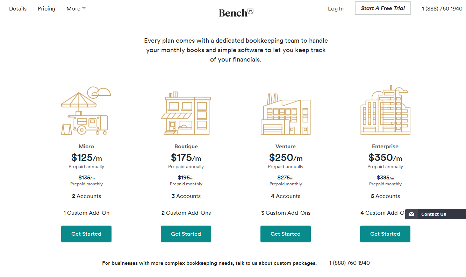Click the Micro plan $125/m price
This screenshot has height=277, width=466.
pos(86,158)
